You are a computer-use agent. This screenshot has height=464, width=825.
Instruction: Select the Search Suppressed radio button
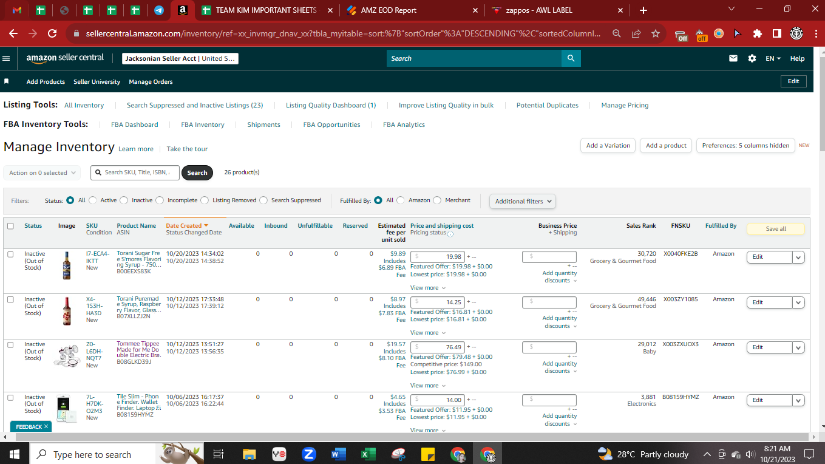tap(263, 200)
